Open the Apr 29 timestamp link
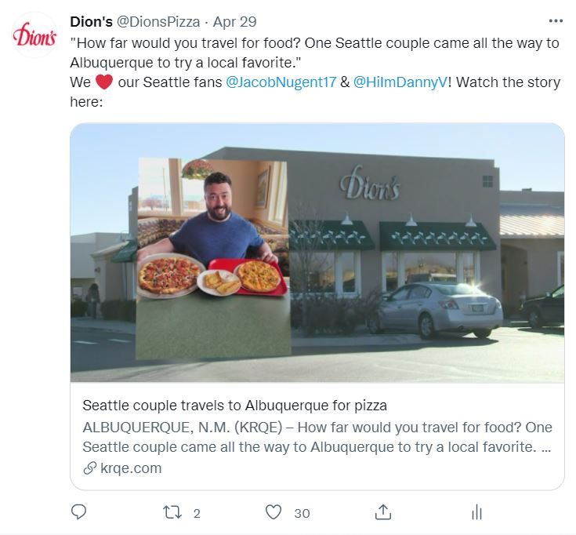The width and height of the screenshot is (576, 535). pyautogui.click(x=235, y=21)
